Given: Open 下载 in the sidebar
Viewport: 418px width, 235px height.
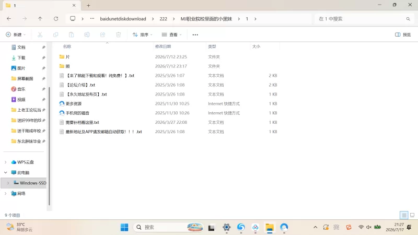Looking at the screenshot, I should tap(21, 57).
